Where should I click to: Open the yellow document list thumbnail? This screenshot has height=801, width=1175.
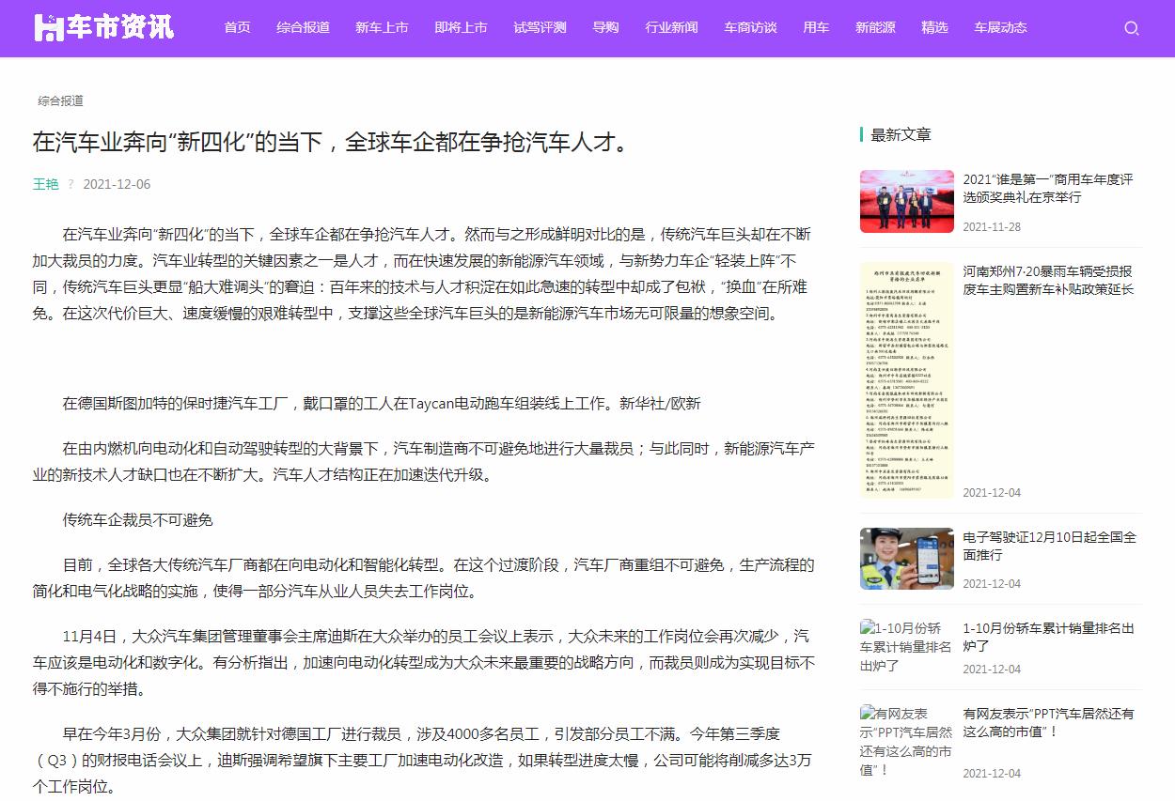pyautogui.click(x=906, y=380)
